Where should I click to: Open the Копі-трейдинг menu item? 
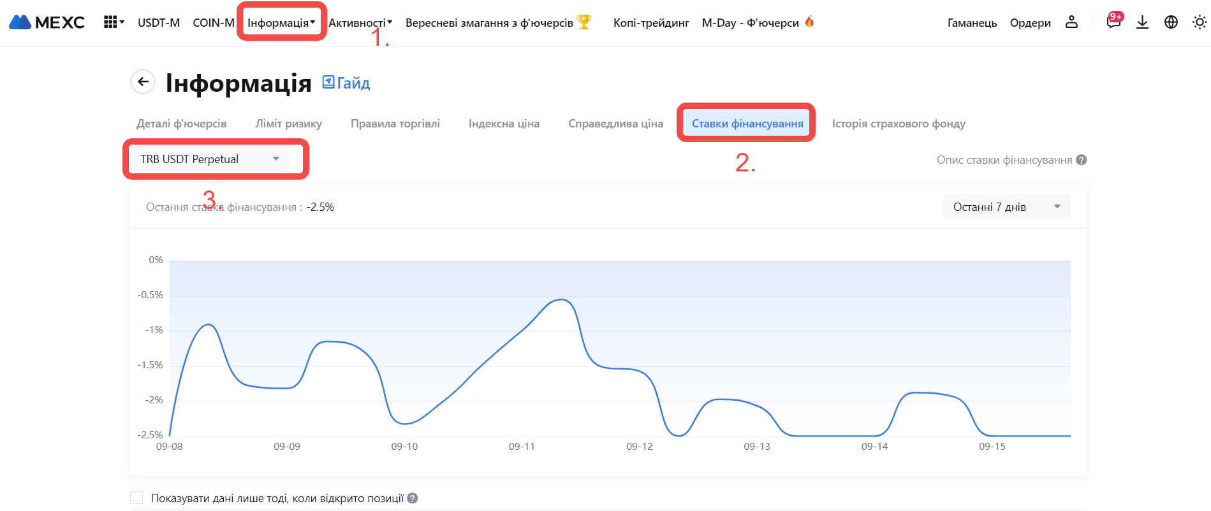pyautogui.click(x=651, y=23)
